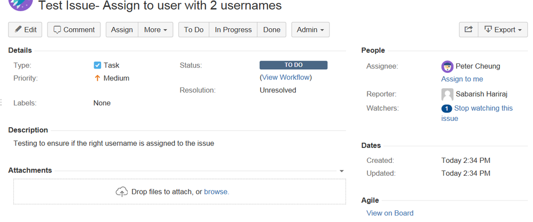Open the More actions dropdown
533x222 pixels.
pos(155,30)
